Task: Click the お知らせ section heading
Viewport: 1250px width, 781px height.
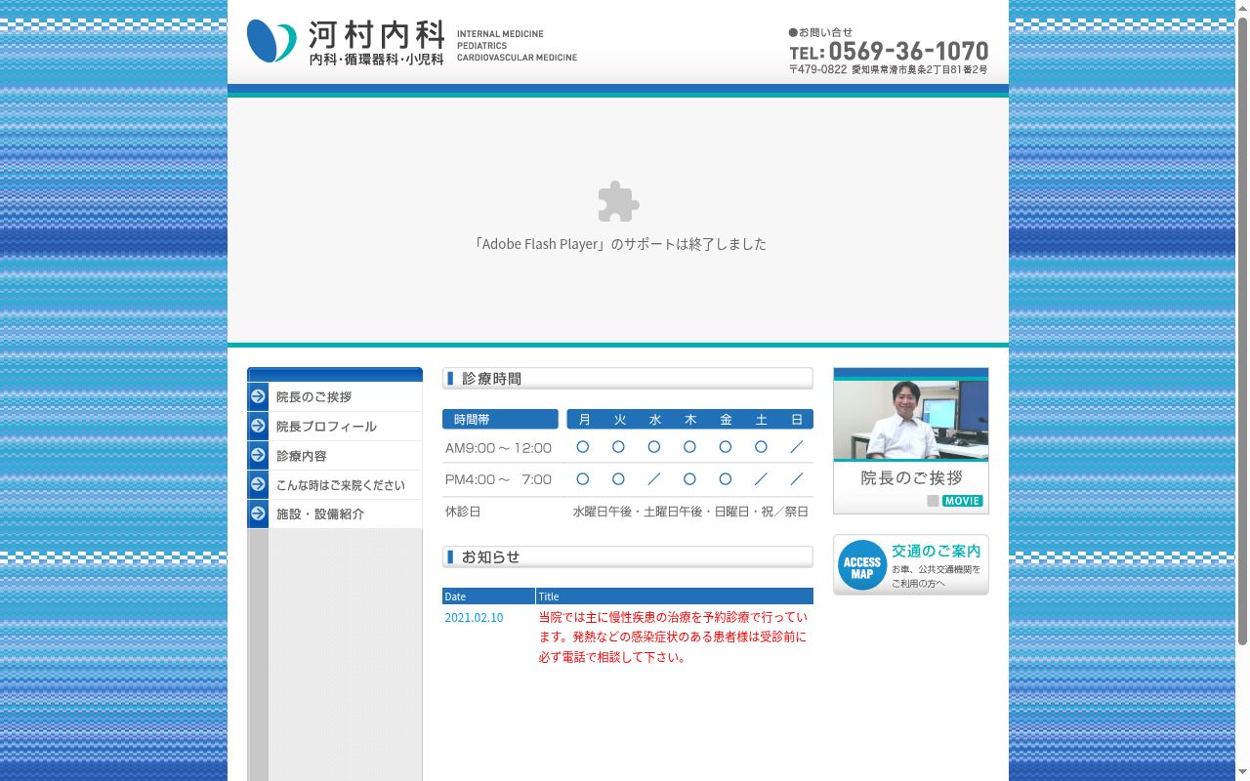Action: 627,556
